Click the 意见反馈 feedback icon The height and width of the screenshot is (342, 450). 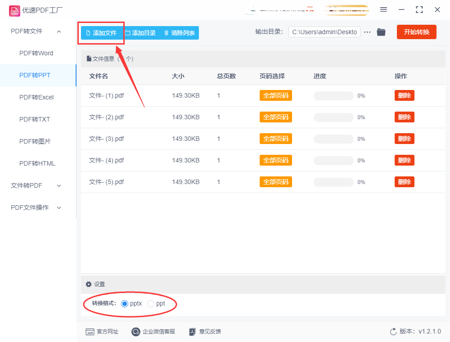[192, 332]
